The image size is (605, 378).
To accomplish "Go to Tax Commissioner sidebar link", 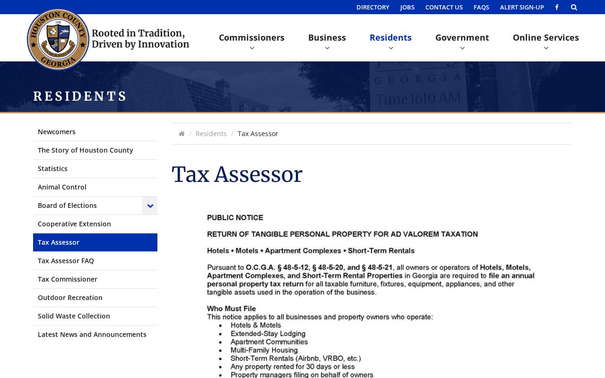I will (x=95, y=279).
